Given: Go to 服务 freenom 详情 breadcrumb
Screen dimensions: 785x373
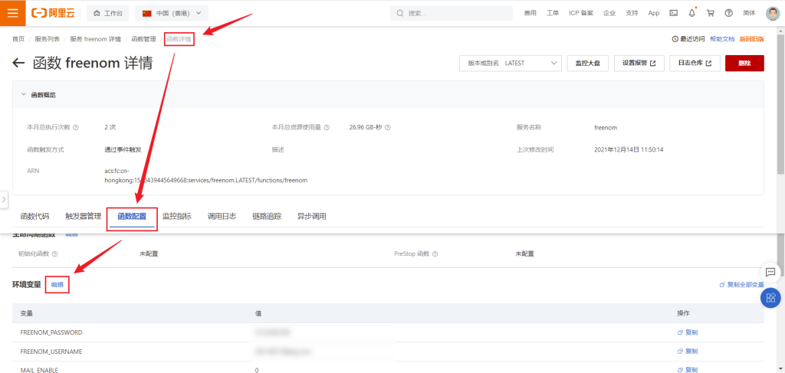Looking at the screenshot, I should click(x=95, y=39).
